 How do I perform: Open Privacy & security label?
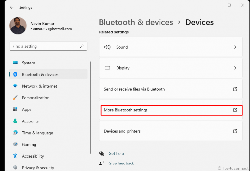(x=38, y=168)
